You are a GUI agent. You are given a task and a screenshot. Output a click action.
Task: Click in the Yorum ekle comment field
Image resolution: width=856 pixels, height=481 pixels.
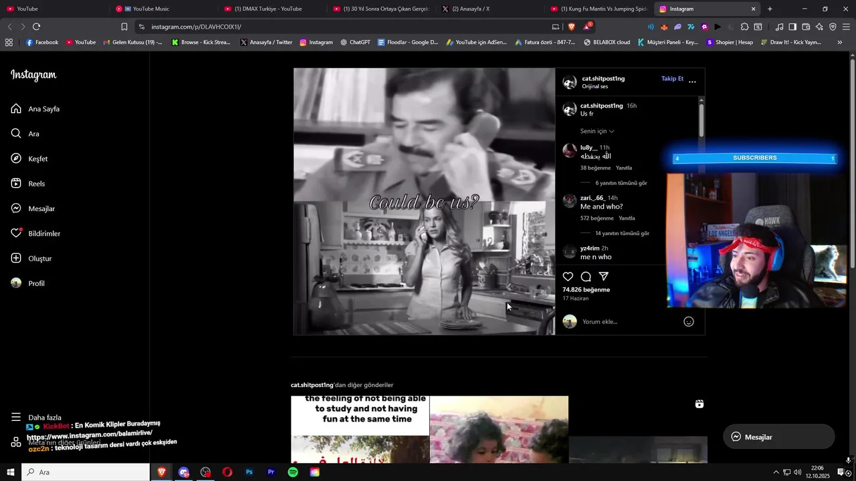[x=629, y=321]
